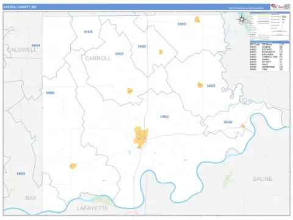Click the ZIP Name column header
Image resolution: width=293 pixels, height=220 pixels.
pos(267,45)
